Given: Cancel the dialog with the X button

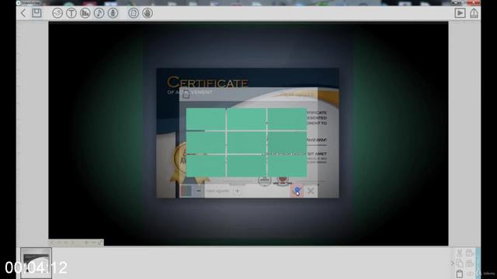Looking at the screenshot, I should [x=311, y=191].
